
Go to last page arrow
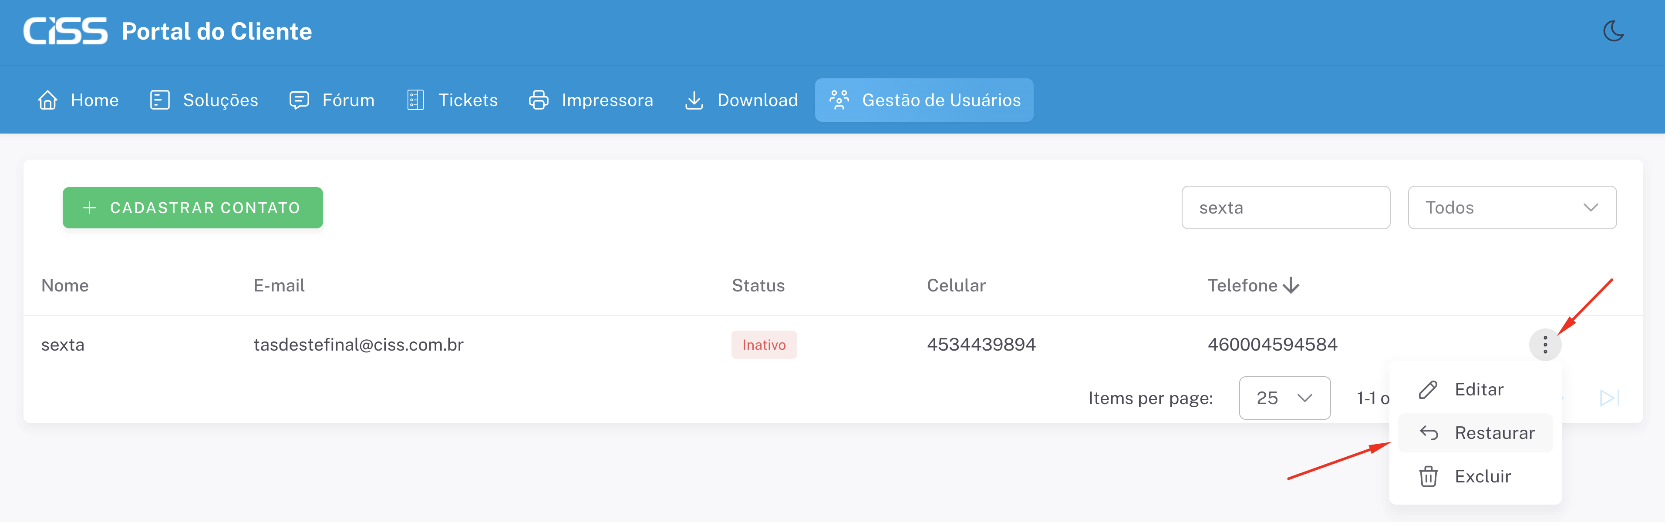[x=1609, y=398]
